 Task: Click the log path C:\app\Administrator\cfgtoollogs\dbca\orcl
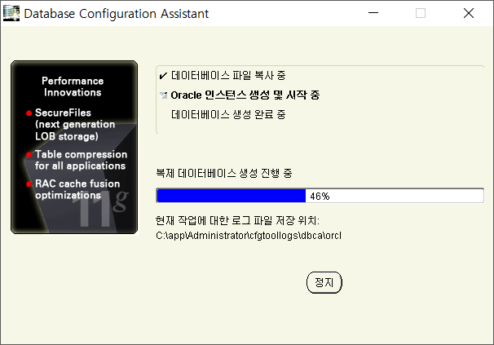click(249, 236)
